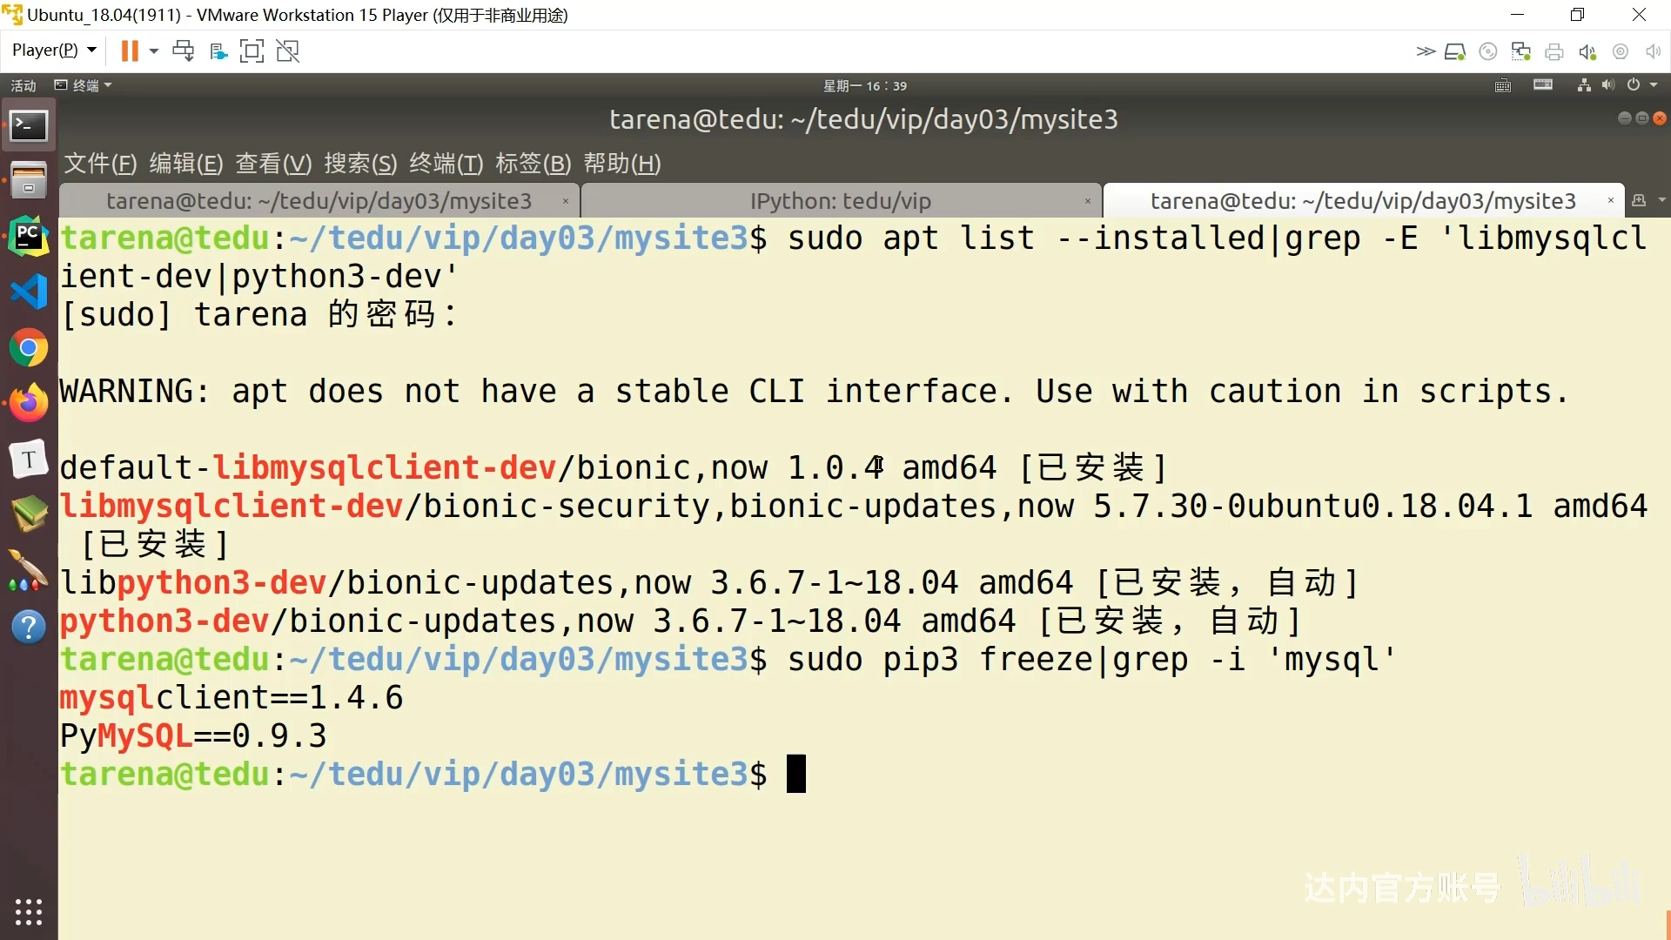Click the WARNING apt stable CLI line
Viewport: 1671px width, 940px height.
point(814,392)
